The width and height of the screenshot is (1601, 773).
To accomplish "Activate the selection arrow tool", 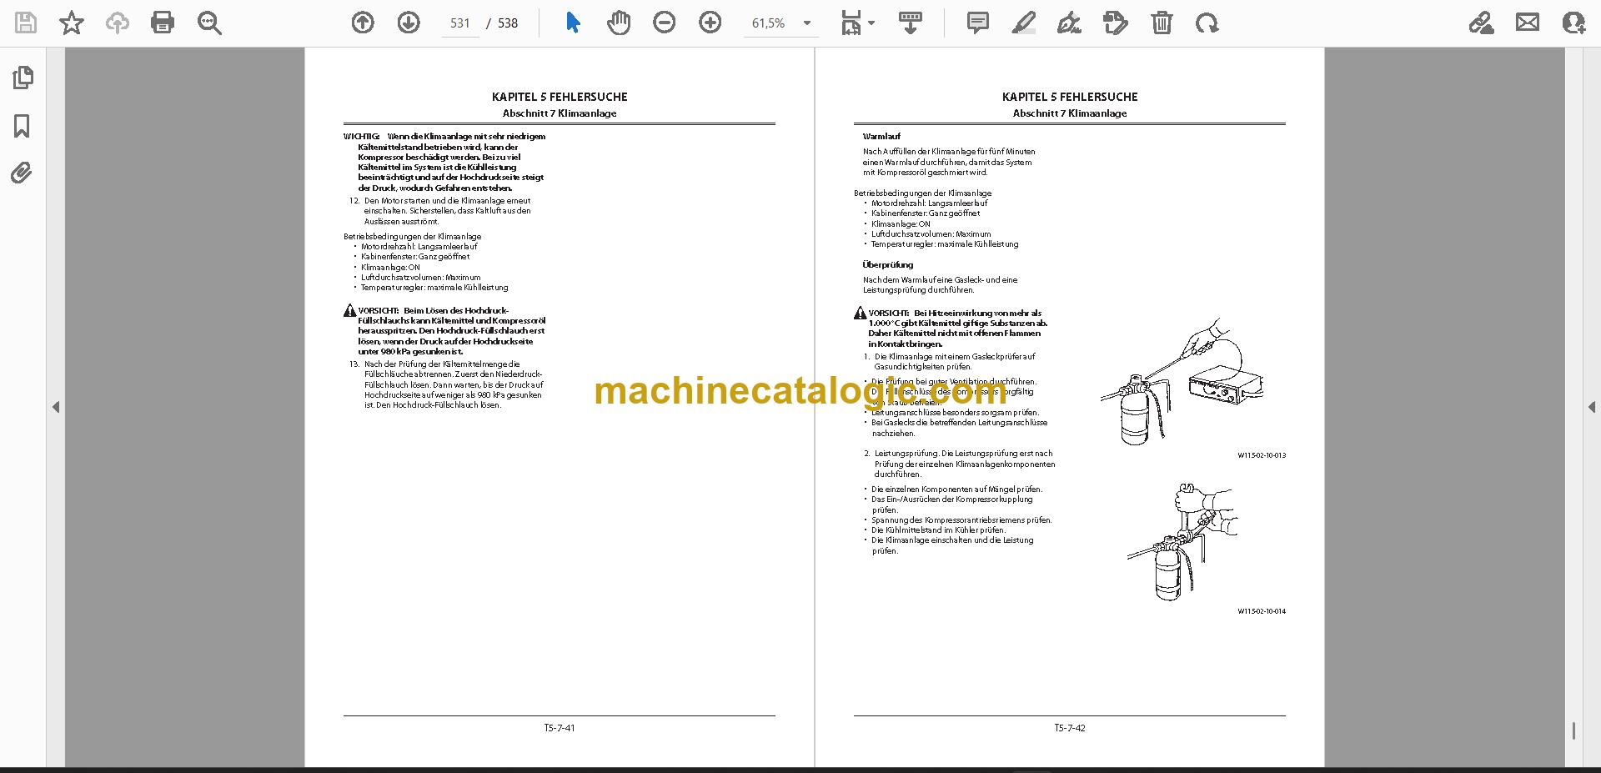I will (573, 23).
